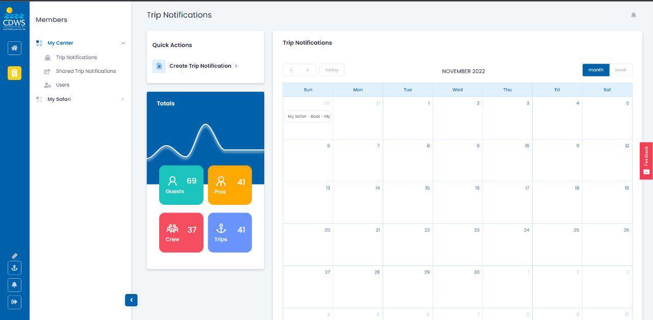Click the home icon in left sidebar
Image resolution: width=653 pixels, height=320 pixels.
pos(14,48)
